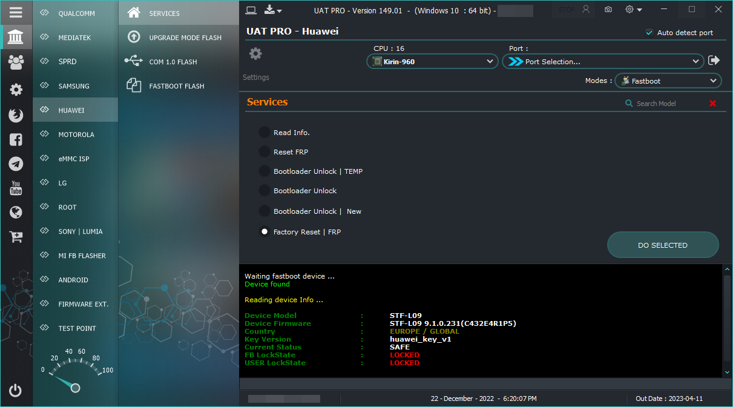Click the log scrollbar down arrow
Screen dimensions: 733x407
pyautogui.click(x=727, y=372)
